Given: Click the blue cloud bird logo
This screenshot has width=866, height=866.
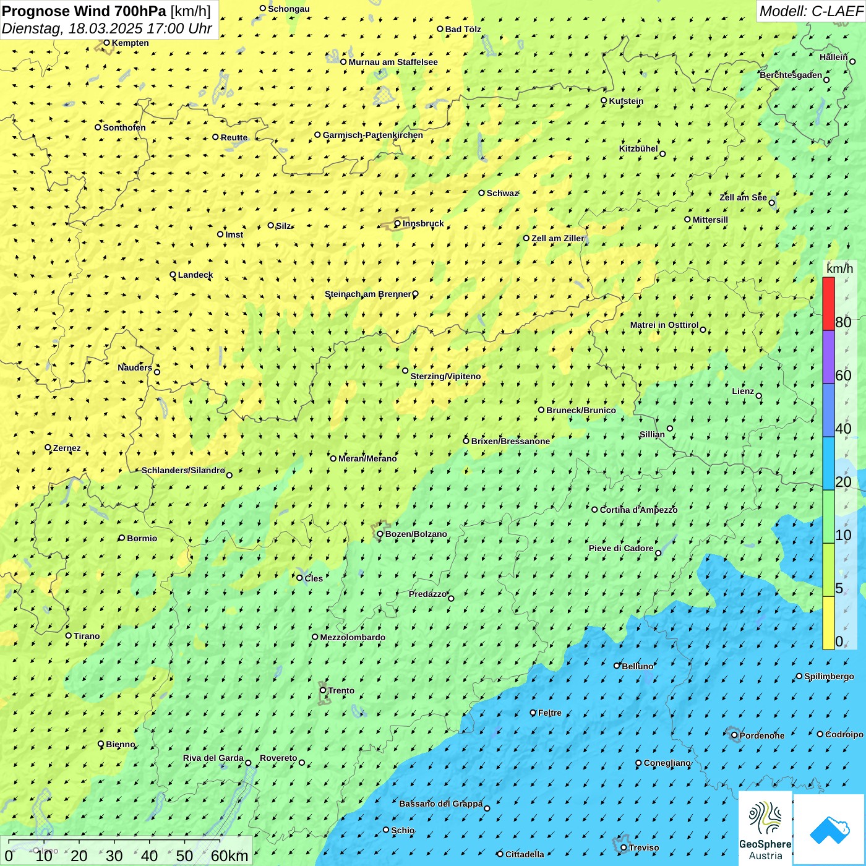Looking at the screenshot, I should tap(830, 830).
